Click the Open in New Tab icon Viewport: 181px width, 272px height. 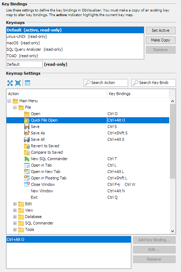tap(27, 172)
